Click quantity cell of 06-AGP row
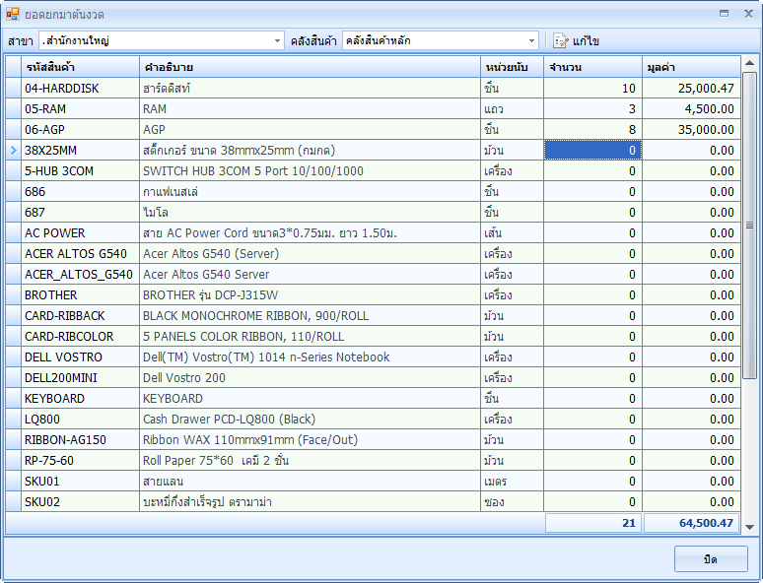The width and height of the screenshot is (763, 583). [x=591, y=129]
